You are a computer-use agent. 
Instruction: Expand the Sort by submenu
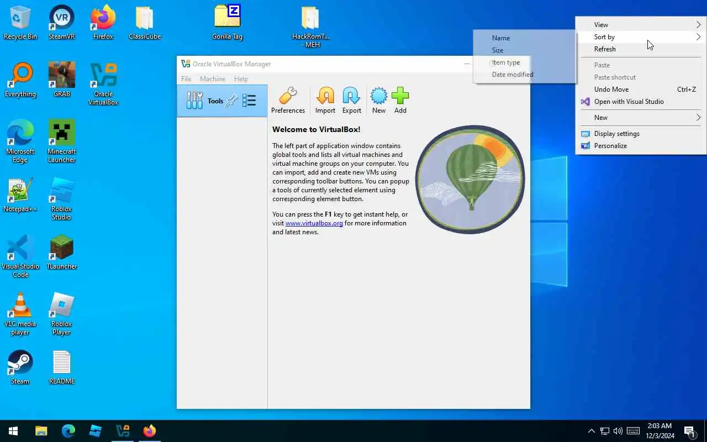[x=641, y=37]
